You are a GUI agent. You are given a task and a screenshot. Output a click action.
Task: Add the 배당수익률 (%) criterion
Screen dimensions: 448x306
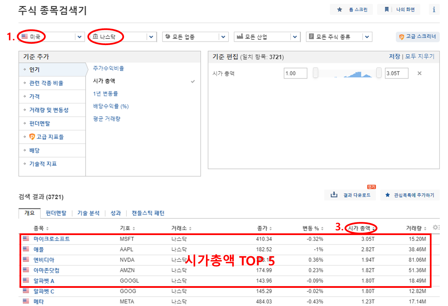(111, 106)
